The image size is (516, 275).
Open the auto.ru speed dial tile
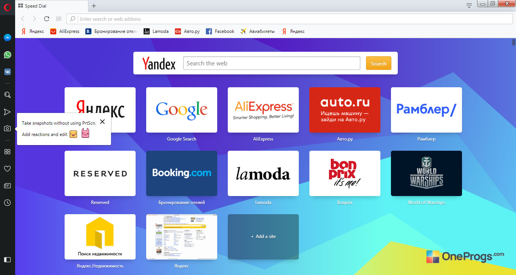(x=345, y=110)
